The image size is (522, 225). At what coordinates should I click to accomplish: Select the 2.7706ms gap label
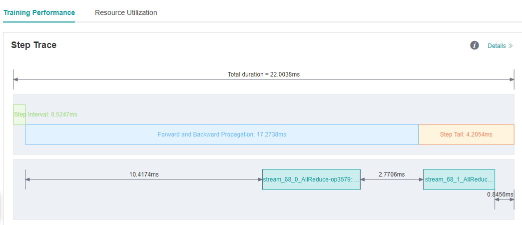pos(392,174)
